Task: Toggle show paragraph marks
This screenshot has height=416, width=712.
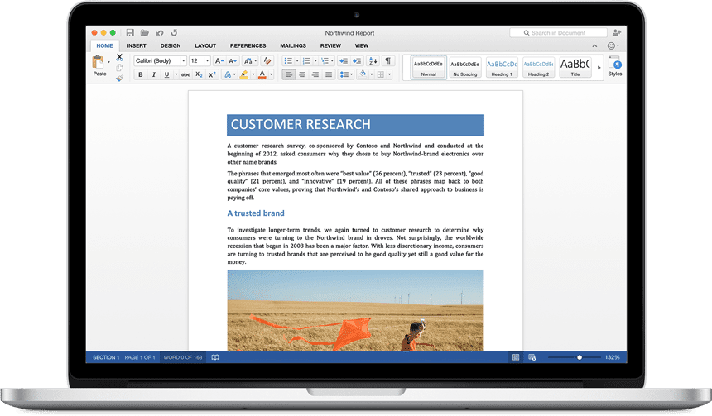Action: [387, 60]
